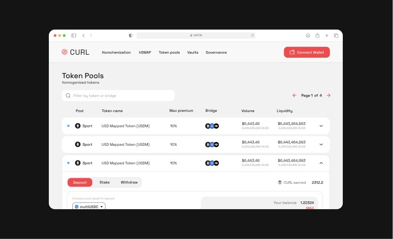Click first row USD Mapped Token (USDM)
Image resolution: width=393 pixels, height=239 pixels.
click(125, 126)
